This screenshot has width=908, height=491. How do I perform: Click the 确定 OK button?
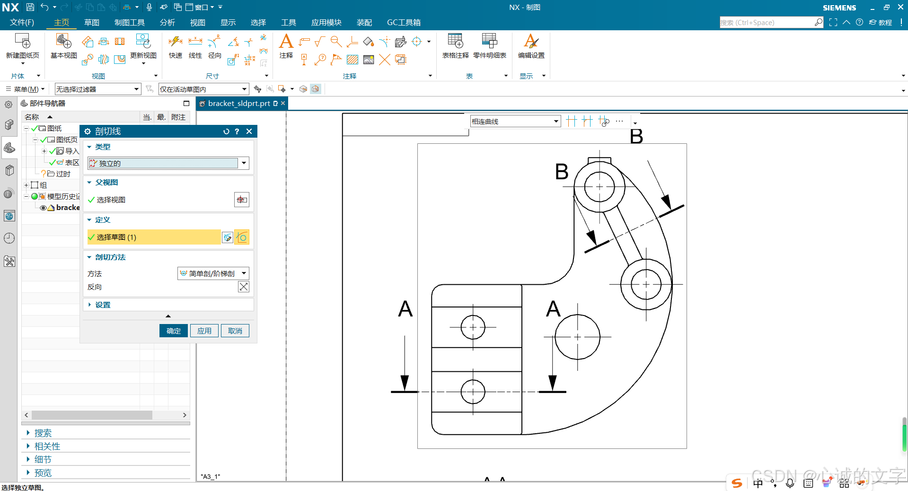(x=174, y=331)
